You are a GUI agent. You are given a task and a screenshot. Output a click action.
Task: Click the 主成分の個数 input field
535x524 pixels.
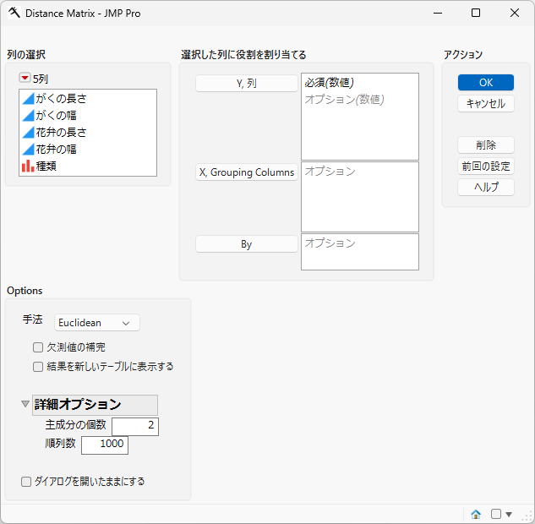(135, 427)
